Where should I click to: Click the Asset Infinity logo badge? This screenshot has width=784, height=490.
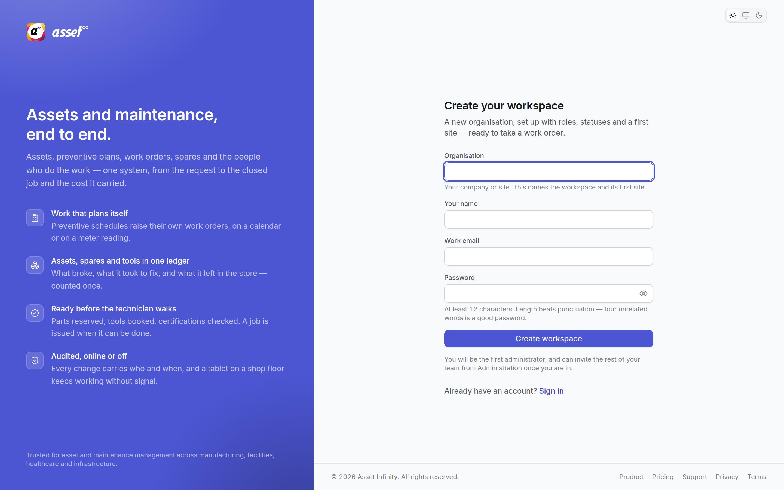coord(36,32)
